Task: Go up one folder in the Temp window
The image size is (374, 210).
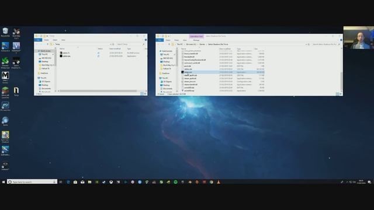Action: pyautogui.click(x=47, y=44)
